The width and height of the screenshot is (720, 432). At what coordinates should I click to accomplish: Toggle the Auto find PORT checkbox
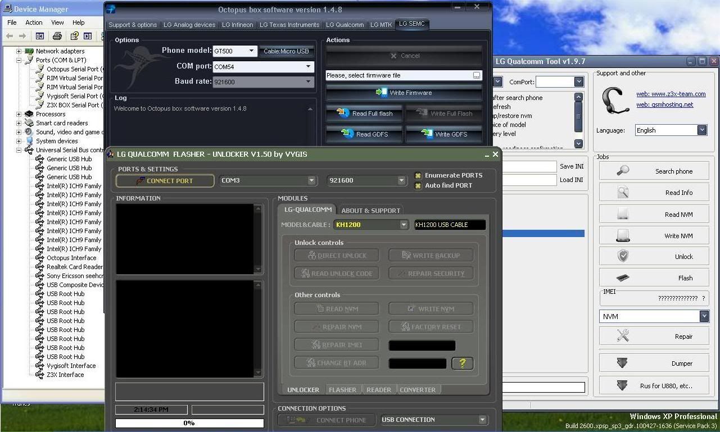point(418,185)
